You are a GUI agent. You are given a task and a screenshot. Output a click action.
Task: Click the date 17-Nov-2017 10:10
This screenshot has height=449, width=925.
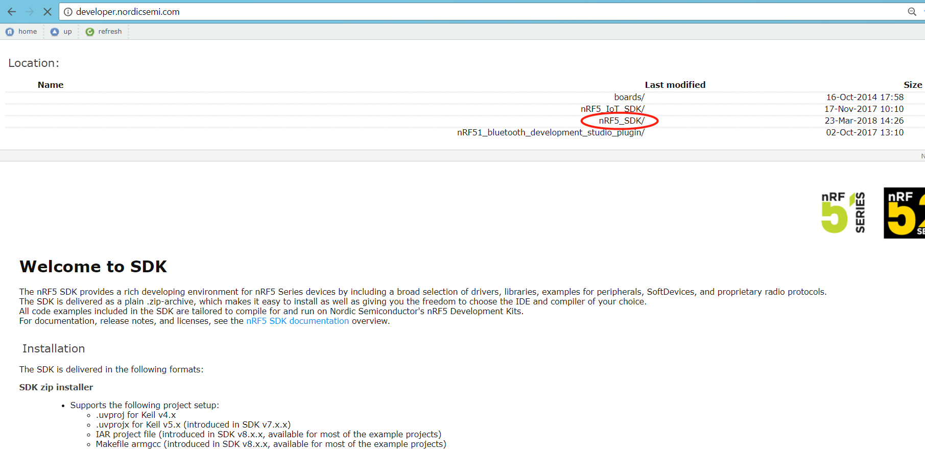coord(864,109)
